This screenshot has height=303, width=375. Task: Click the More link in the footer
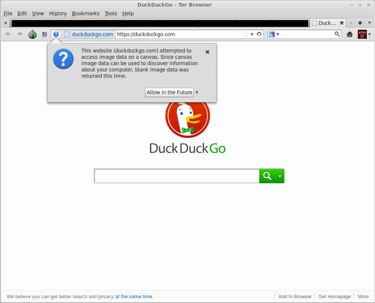click(363, 296)
